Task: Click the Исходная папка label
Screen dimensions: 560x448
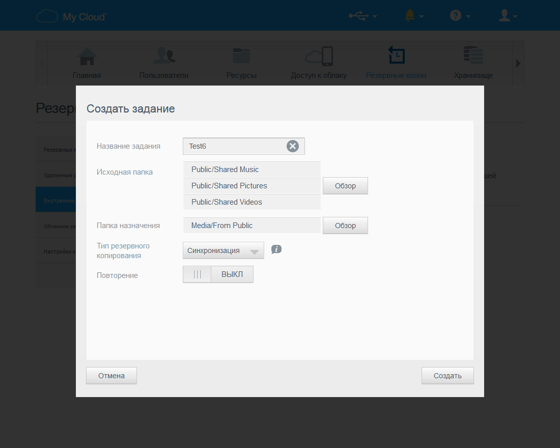Action: [x=124, y=172]
